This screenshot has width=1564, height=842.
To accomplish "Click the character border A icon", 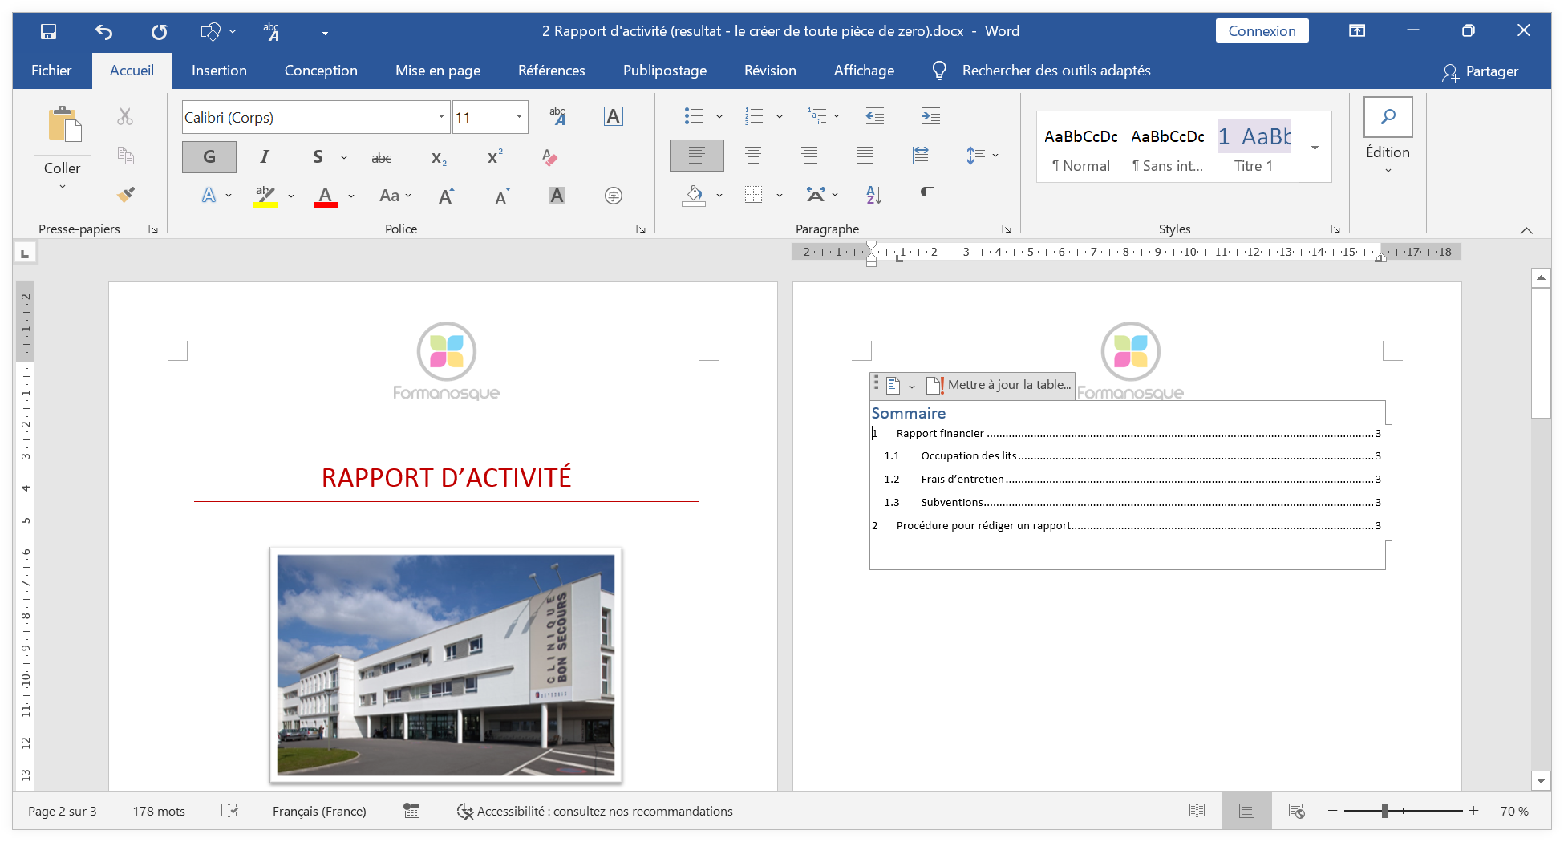I will click(x=613, y=116).
